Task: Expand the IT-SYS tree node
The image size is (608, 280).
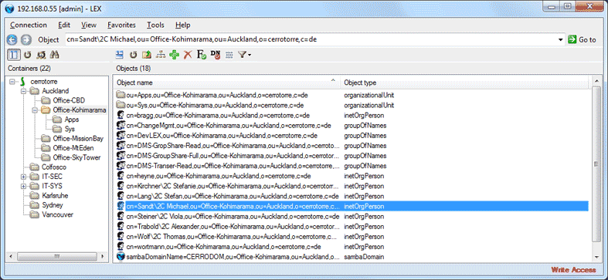Action: 24,186
